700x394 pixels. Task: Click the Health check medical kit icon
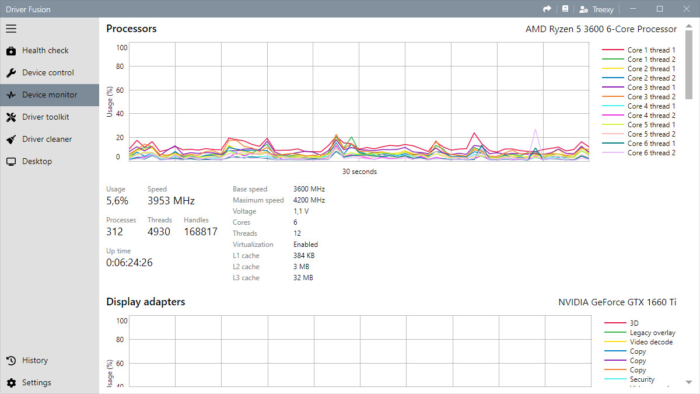pos(11,51)
